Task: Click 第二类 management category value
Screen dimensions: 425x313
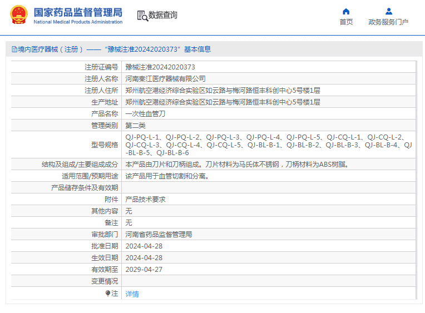Action: click(x=135, y=125)
